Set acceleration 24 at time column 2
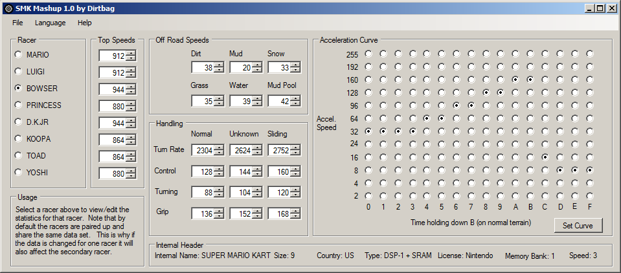The image size is (621, 273). click(x=398, y=144)
